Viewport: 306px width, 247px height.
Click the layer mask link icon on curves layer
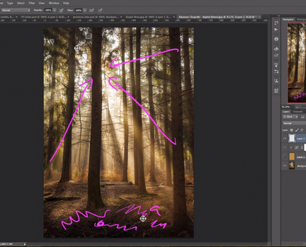[x=302, y=148]
